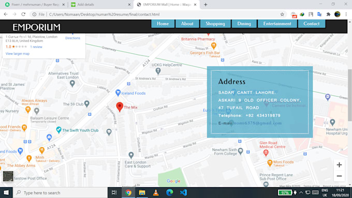Open the Contact menu item

[x=312, y=24]
